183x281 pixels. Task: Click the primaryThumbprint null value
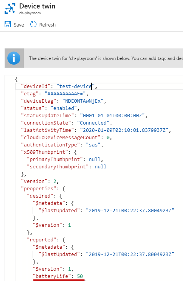(x=95, y=160)
